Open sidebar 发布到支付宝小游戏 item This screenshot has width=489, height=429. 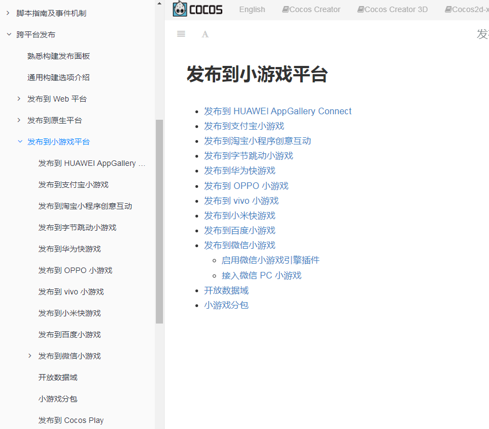tap(74, 185)
